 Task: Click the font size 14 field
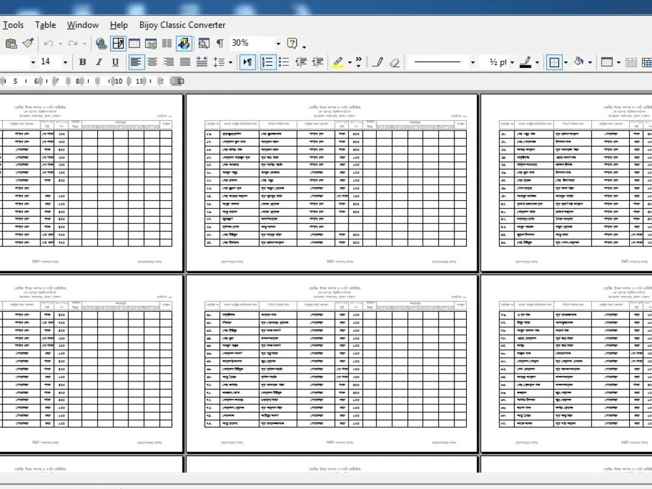point(50,62)
